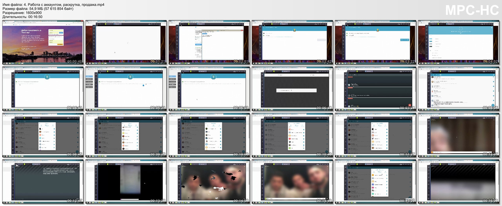This screenshot has width=502, height=206.
Task: Click the blue button in 00:03:22 frame
Action: click(x=404, y=40)
